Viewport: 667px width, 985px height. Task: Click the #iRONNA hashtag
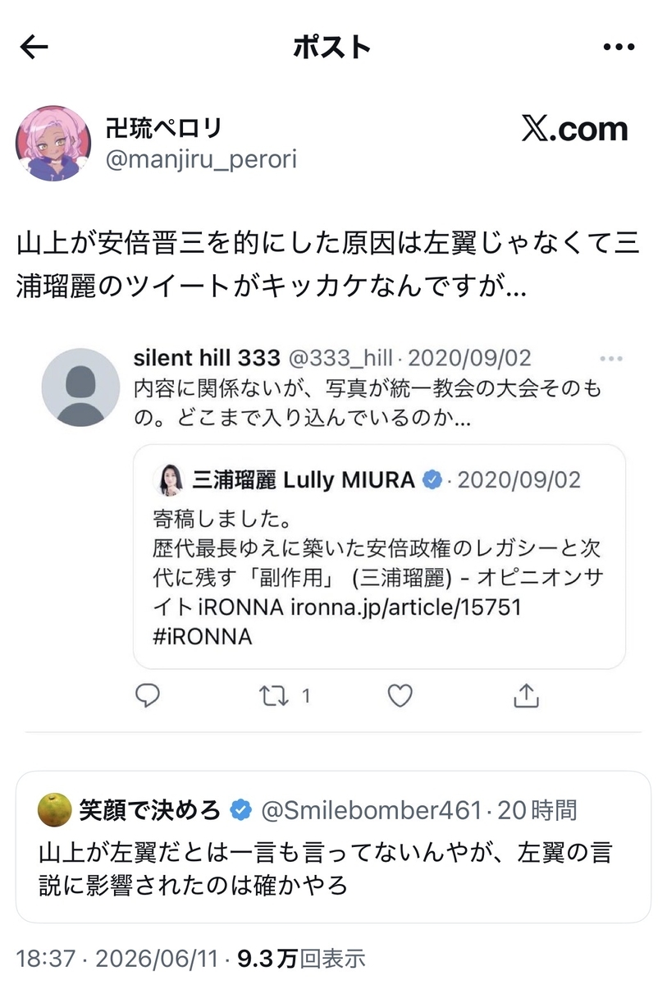(x=202, y=637)
